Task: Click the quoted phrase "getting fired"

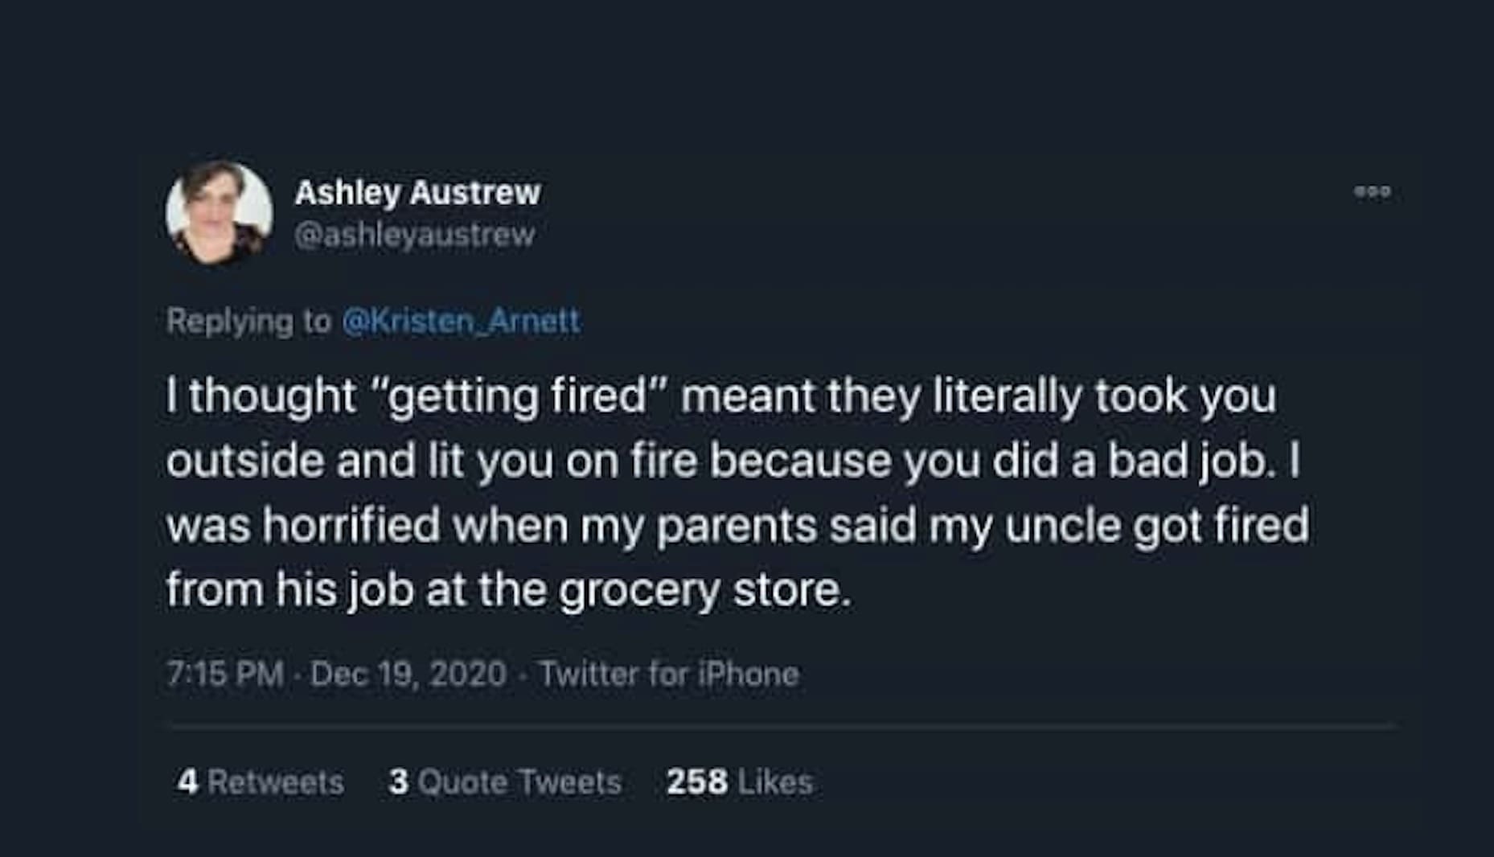Action: click(518, 396)
